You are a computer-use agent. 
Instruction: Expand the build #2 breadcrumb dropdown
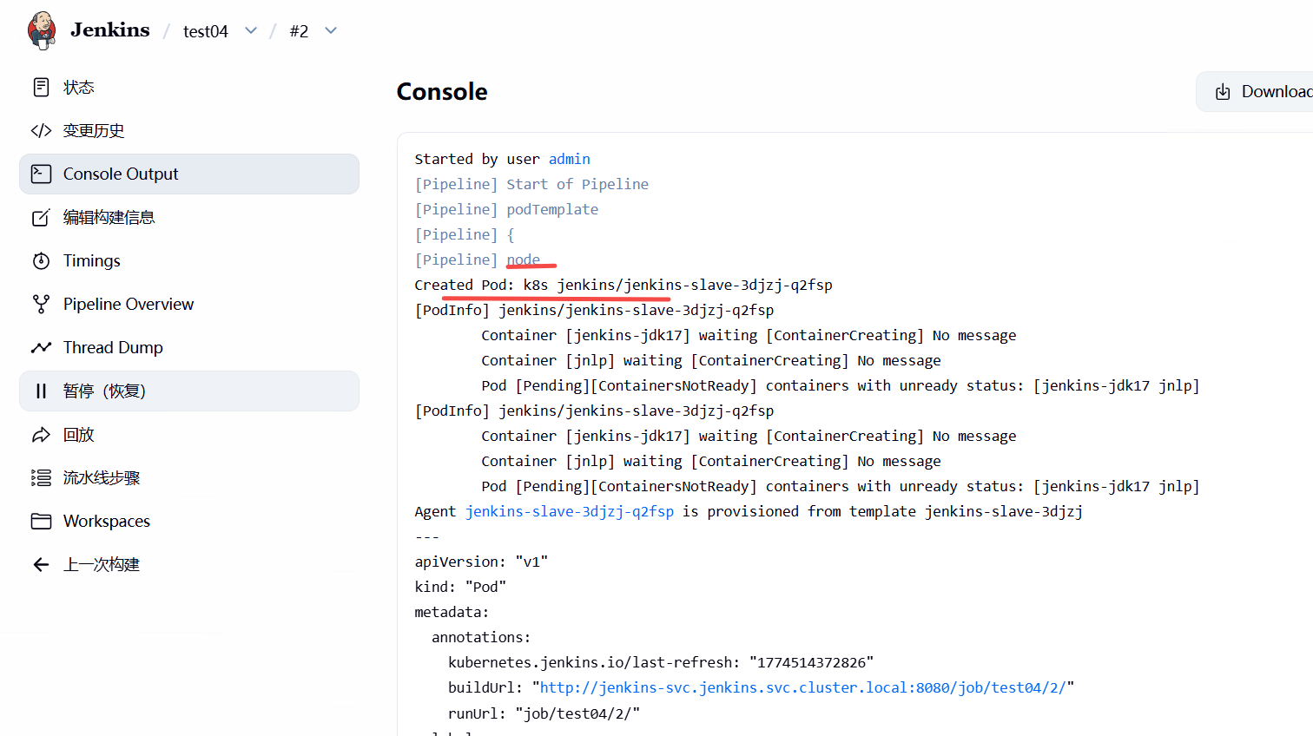[331, 30]
